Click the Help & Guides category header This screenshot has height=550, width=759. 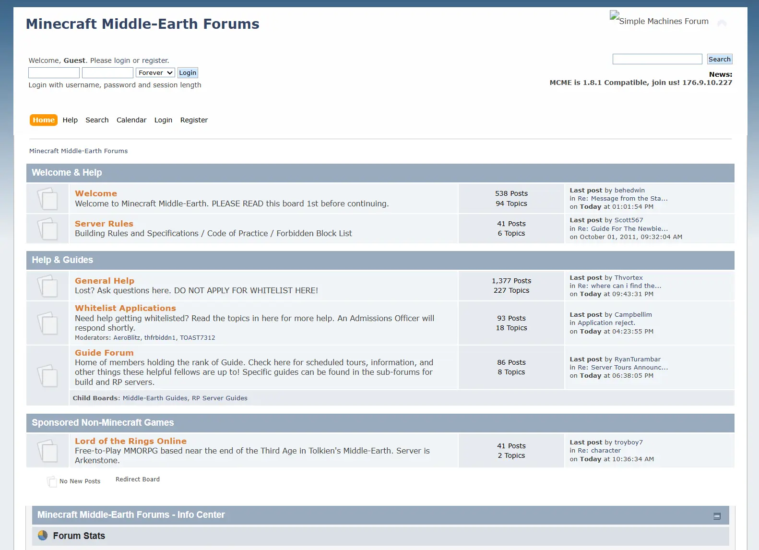pos(380,260)
